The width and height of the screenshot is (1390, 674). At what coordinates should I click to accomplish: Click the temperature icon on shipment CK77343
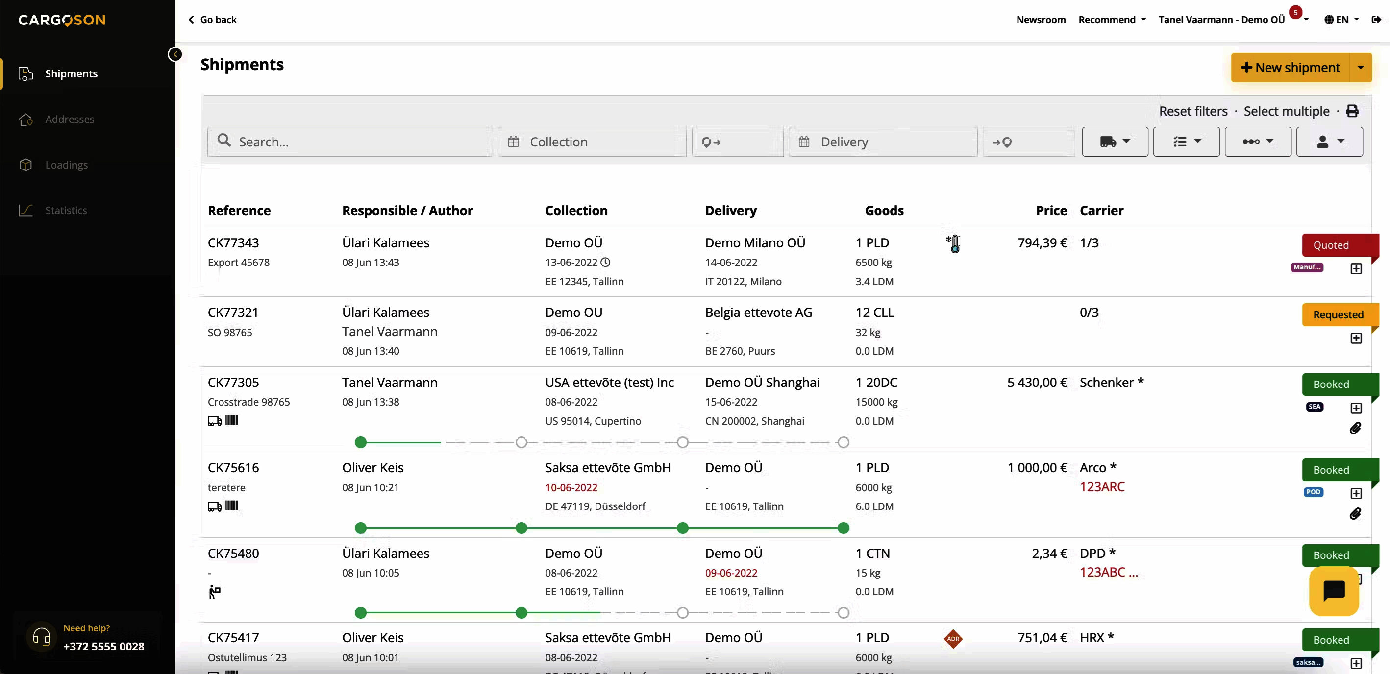point(953,244)
